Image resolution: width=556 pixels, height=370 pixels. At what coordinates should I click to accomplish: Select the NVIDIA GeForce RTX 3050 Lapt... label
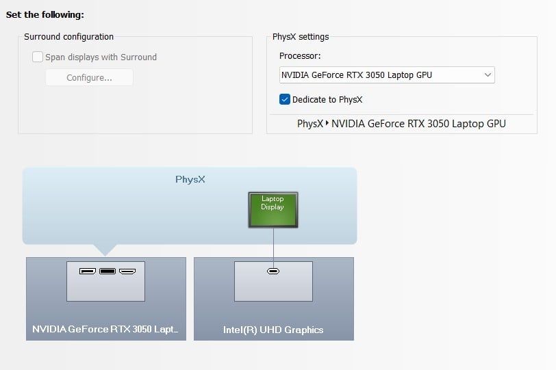point(105,329)
